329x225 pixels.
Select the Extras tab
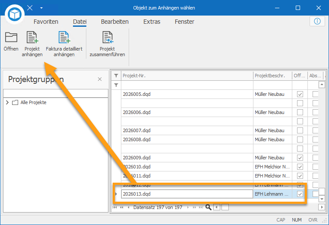pos(152,22)
